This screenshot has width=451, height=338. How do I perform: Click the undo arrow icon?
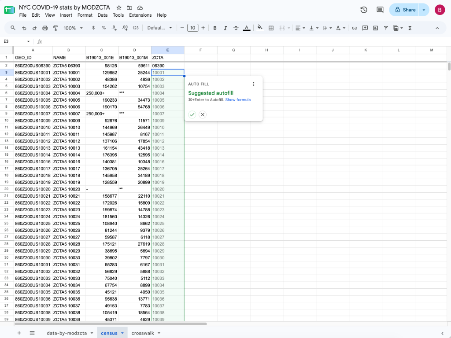pyautogui.click(x=24, y=28)
